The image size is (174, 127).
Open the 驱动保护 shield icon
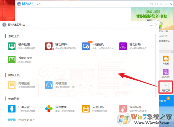tap(49, 46)
